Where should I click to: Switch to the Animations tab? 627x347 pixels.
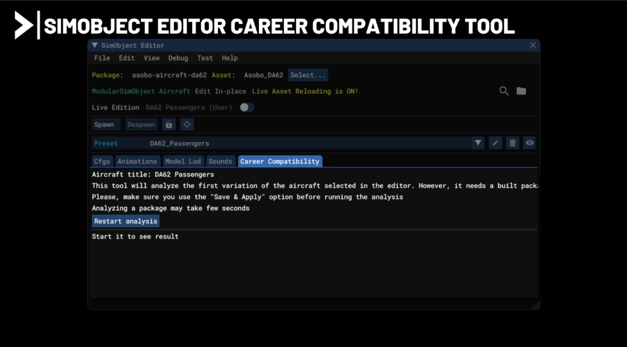tap(137, 161)
